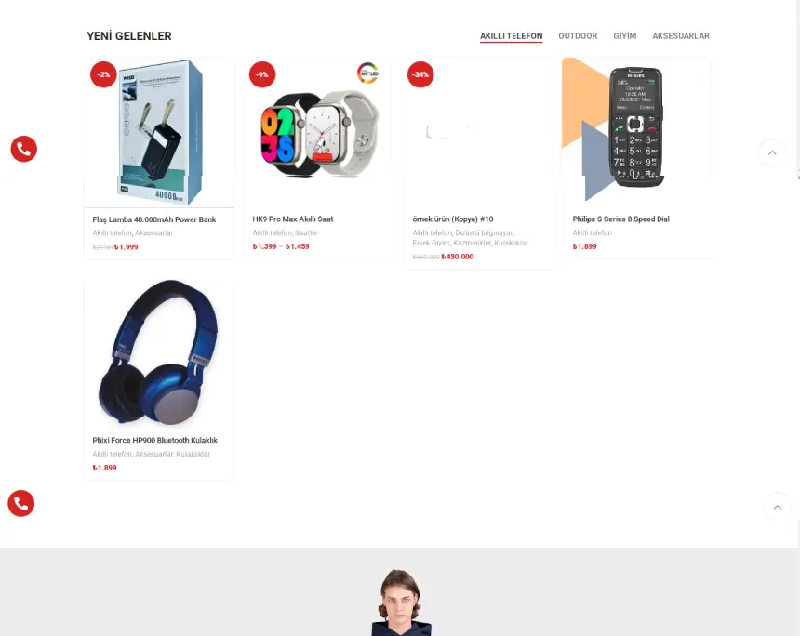Click the lower scroll-to-top chevron button
The width and height of the screenshot is (800, 636).
pyautogui.click(x=777, y=507)
